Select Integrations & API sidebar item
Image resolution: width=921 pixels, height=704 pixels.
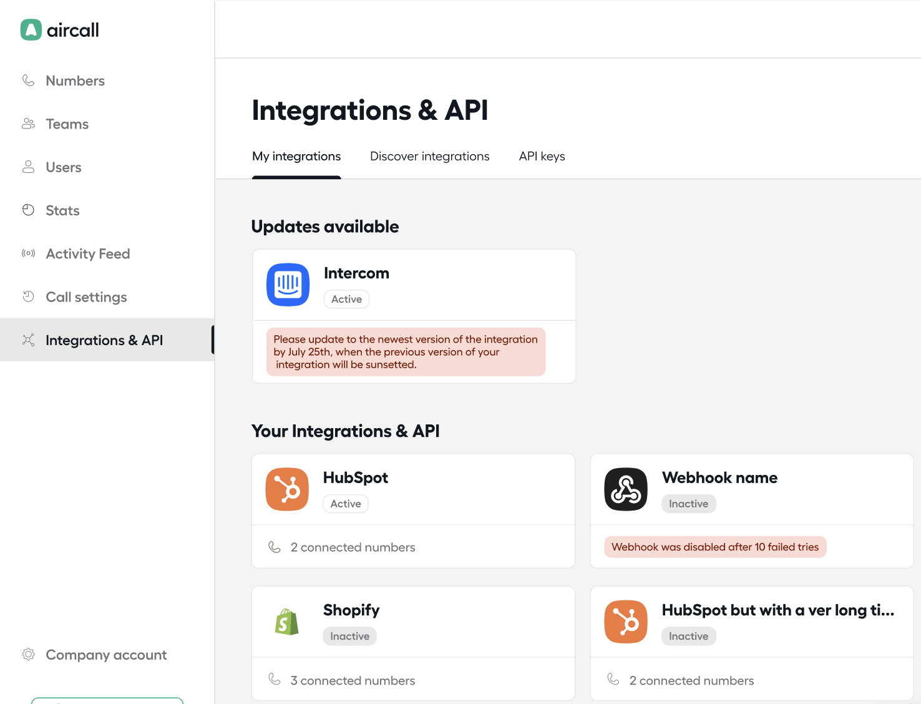tap(107, 340)
